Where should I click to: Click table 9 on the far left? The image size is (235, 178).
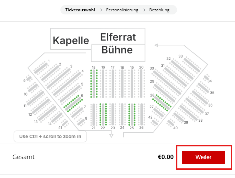pos(29,78)
